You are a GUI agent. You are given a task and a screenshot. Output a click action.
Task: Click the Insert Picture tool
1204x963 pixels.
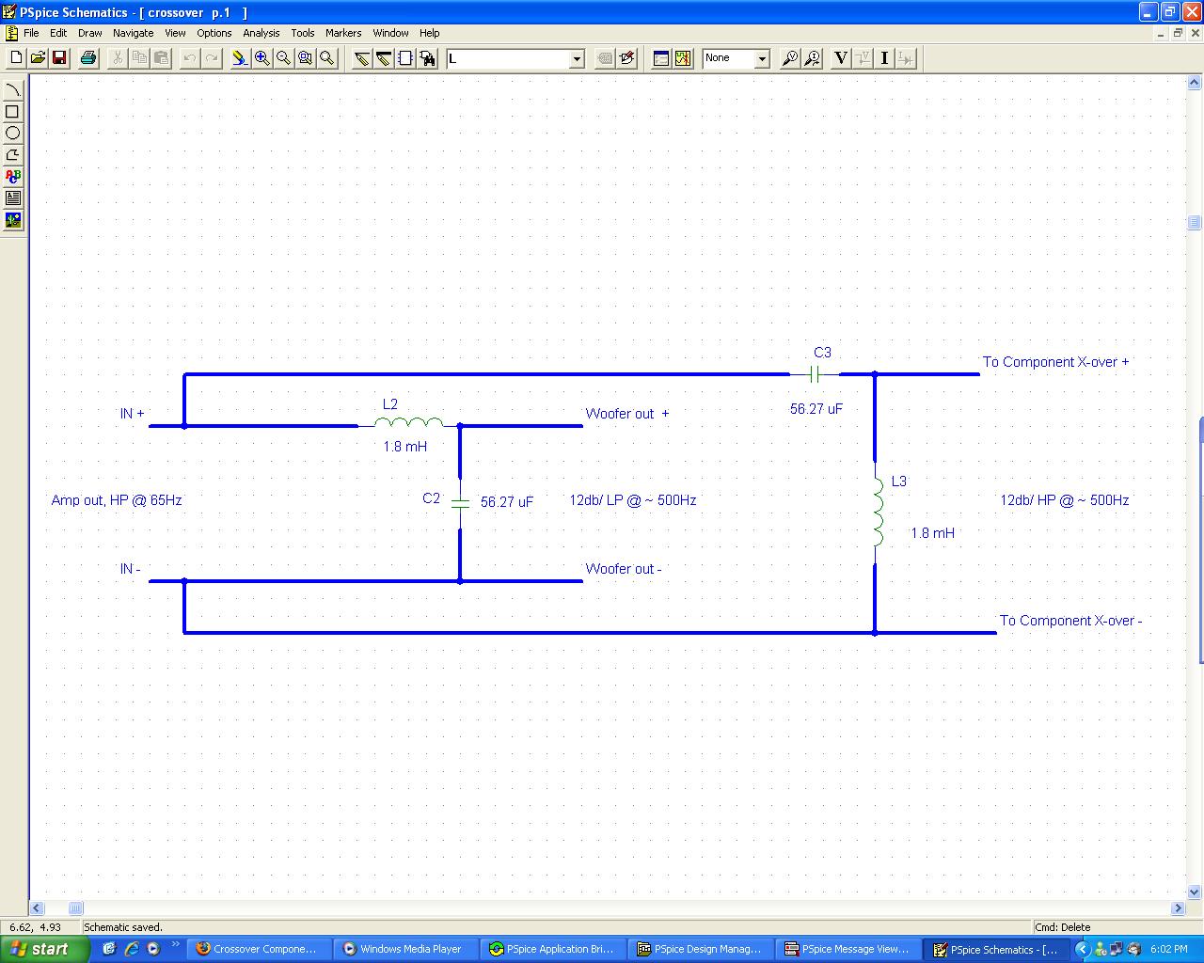[13, 220]
